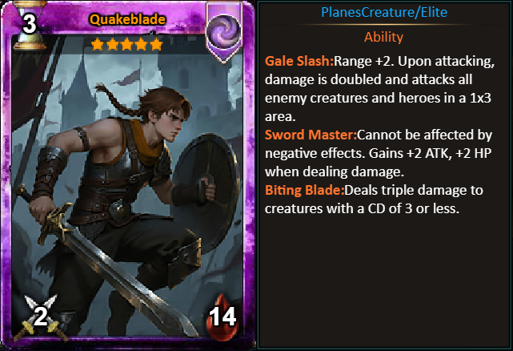Click the health value number 14
This screenshot has height=351, width=513.
coord(222,317)
